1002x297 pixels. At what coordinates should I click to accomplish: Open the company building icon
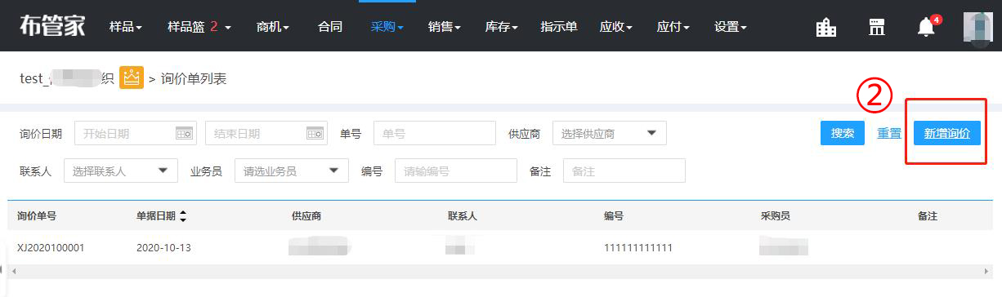(826, 27)
